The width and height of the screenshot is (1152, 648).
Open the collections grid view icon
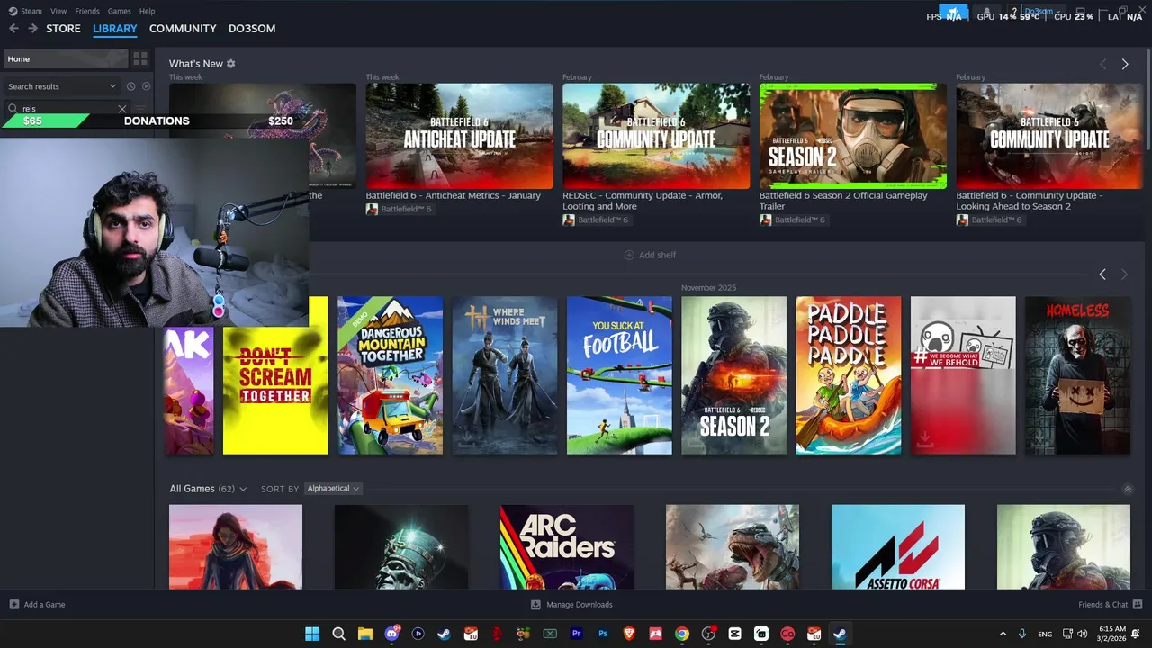pos(140,59)
